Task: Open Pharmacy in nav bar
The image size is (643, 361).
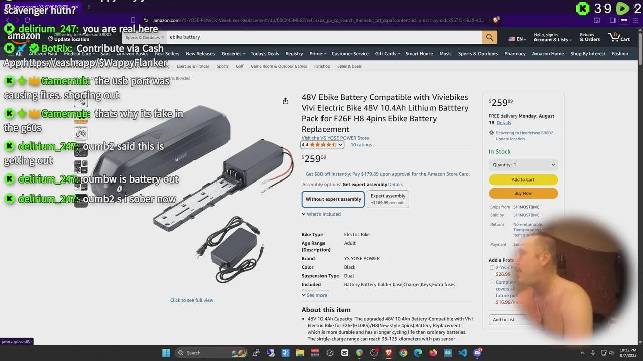Action: (515, 54)
